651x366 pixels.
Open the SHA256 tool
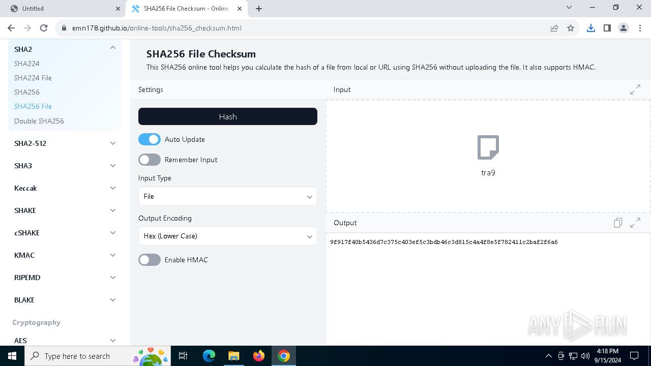click(27, 92)
